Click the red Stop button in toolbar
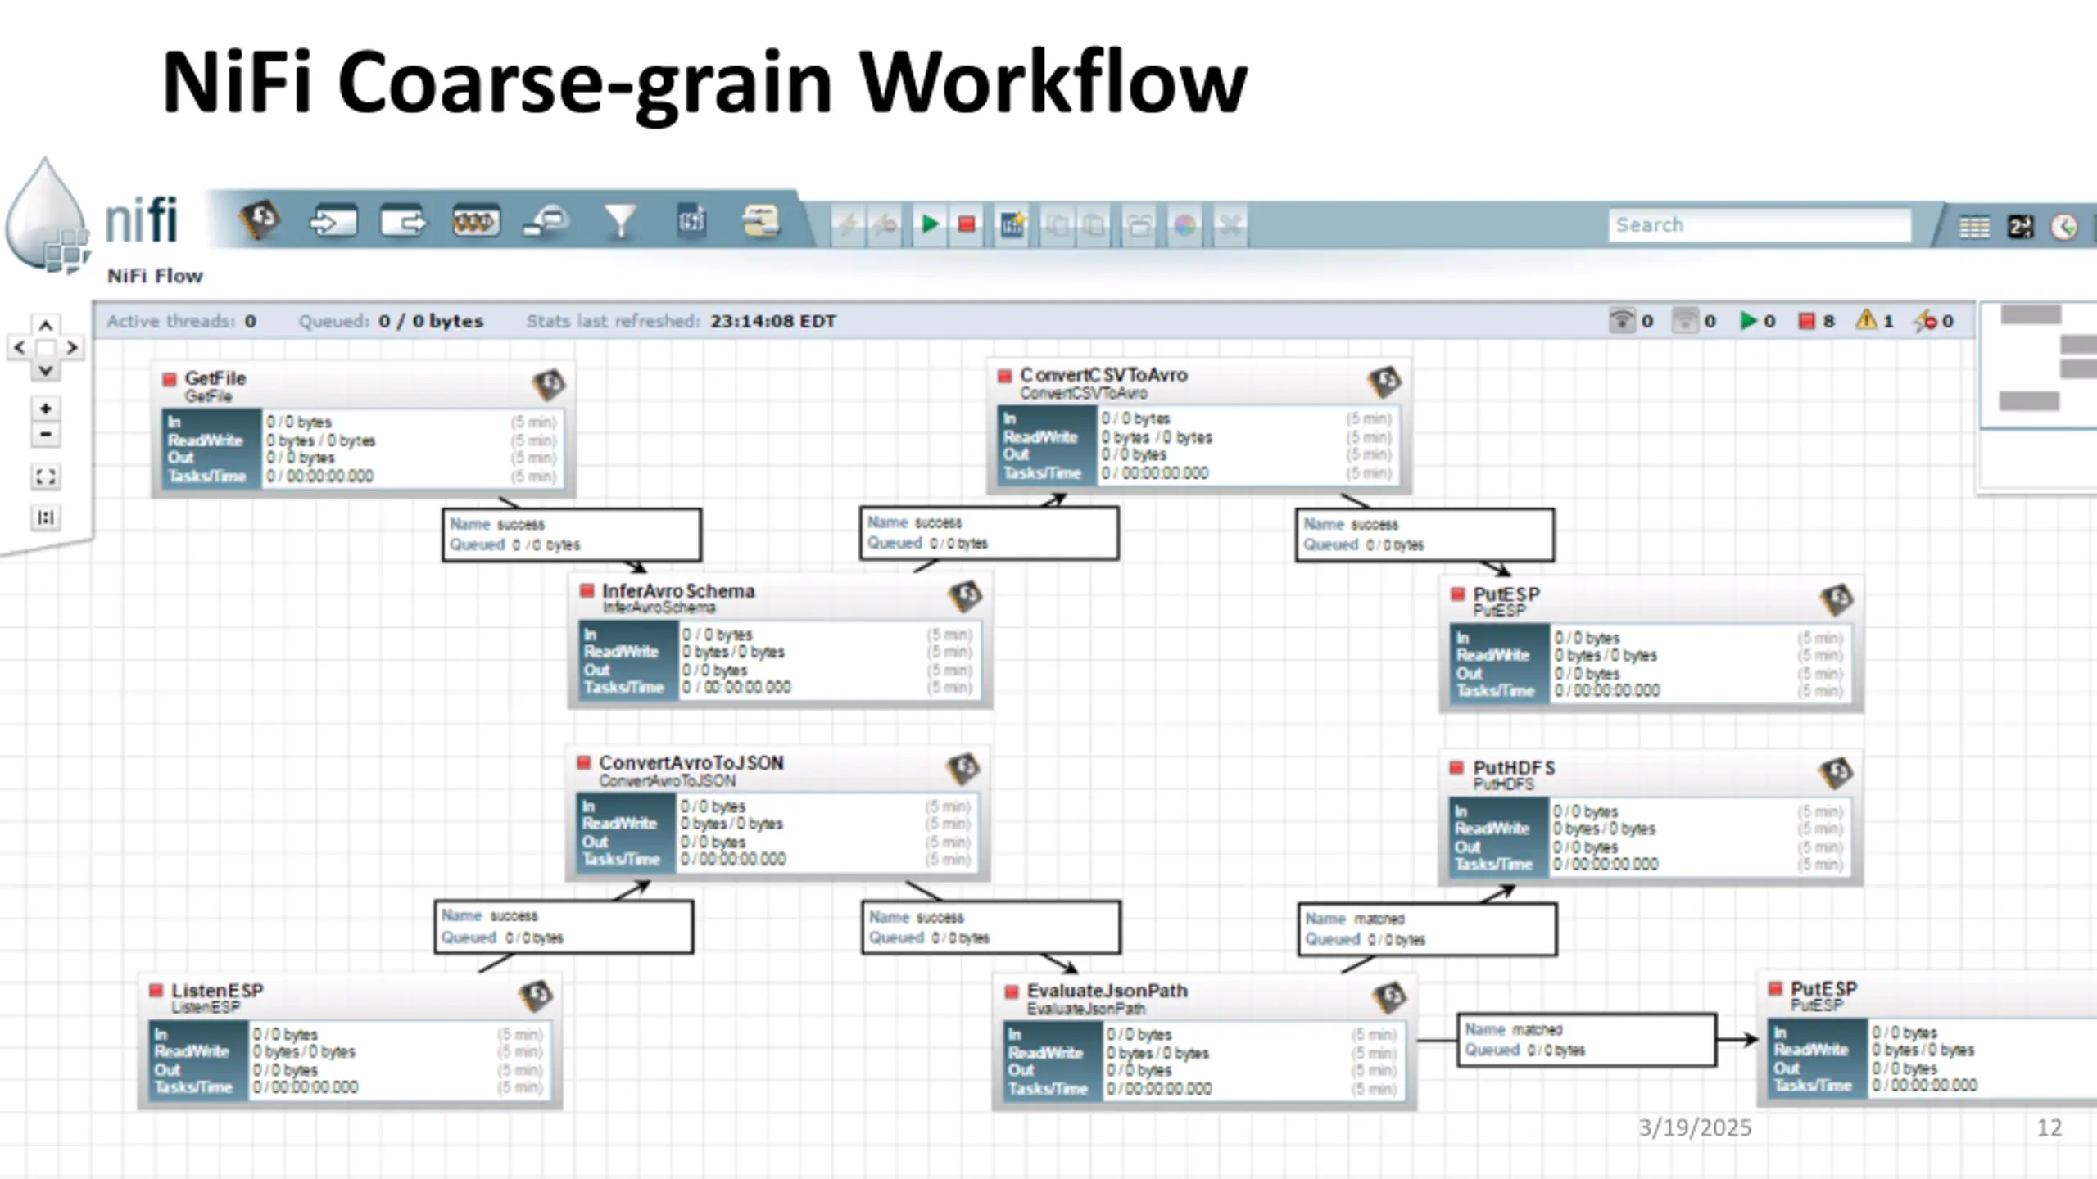 (x=967, y=224)
